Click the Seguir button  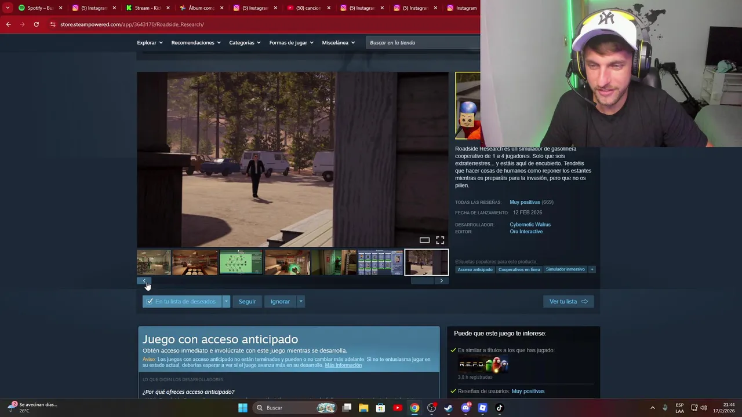click(247, 301)
